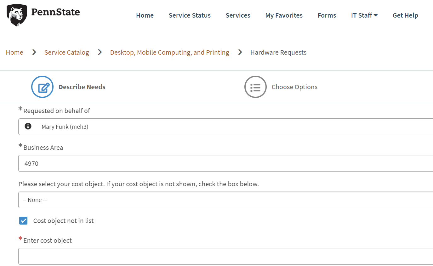Click the Describe Needs pencil icon

pos(42,87)
